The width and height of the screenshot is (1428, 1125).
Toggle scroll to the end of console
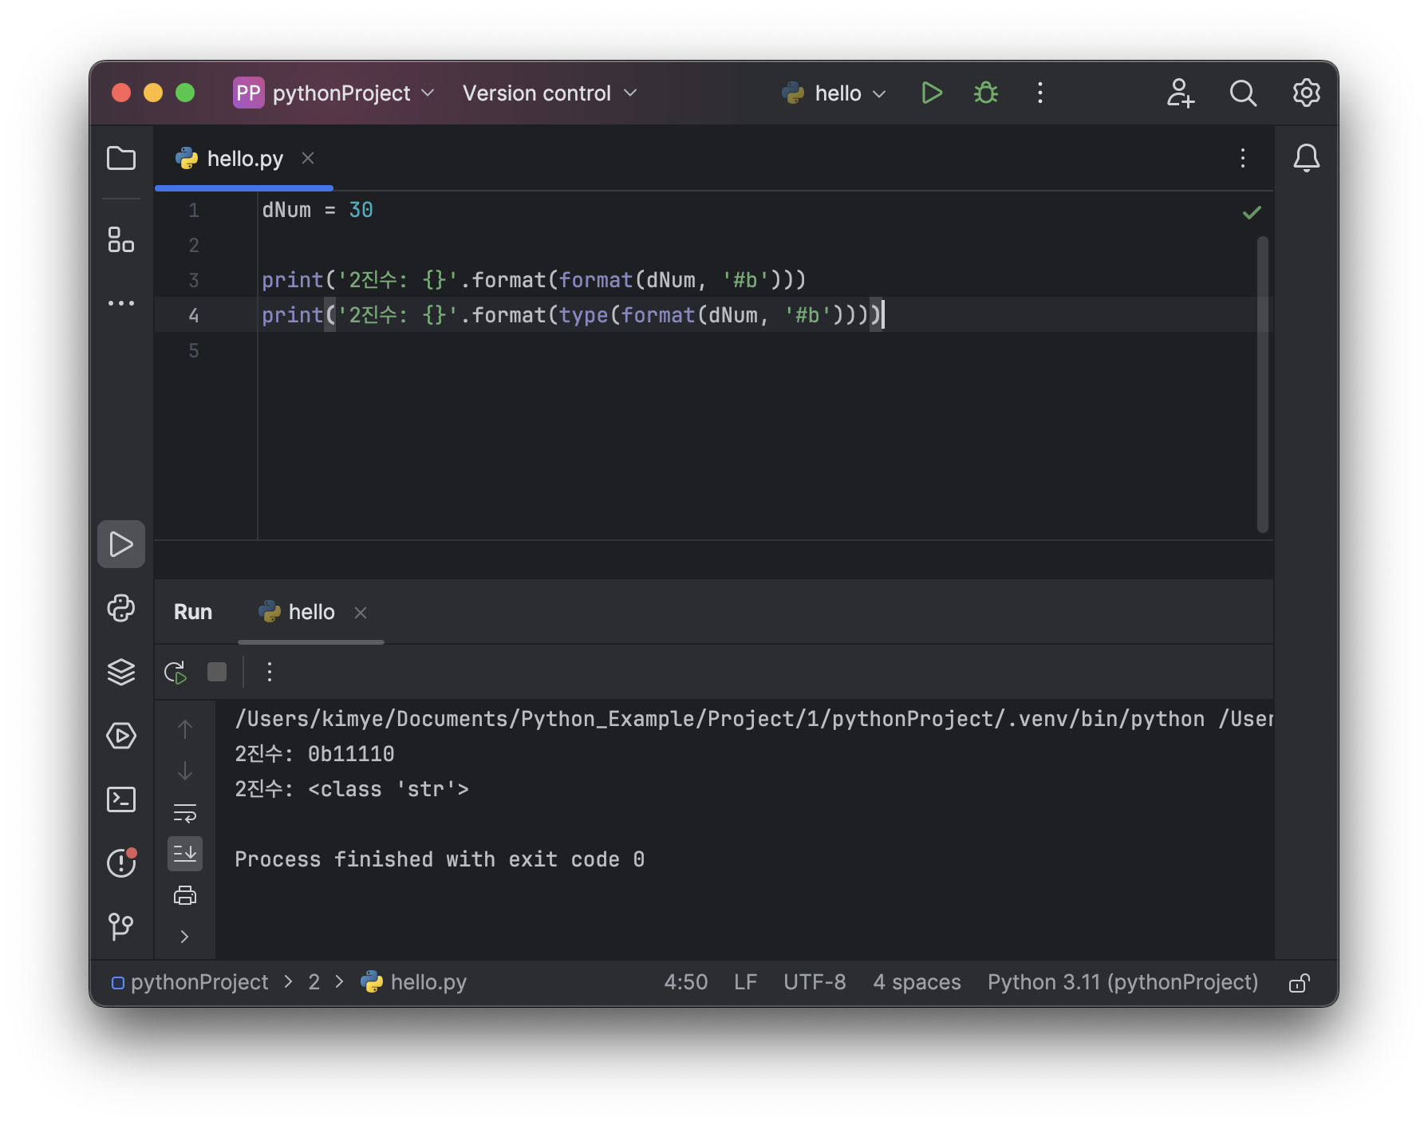[185, 854]
